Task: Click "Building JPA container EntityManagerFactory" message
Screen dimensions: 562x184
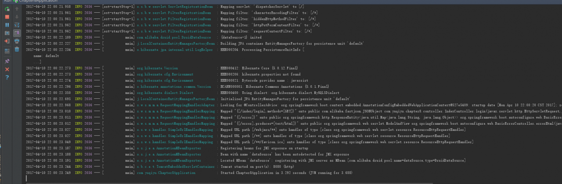Action: [x=293, y=44]
